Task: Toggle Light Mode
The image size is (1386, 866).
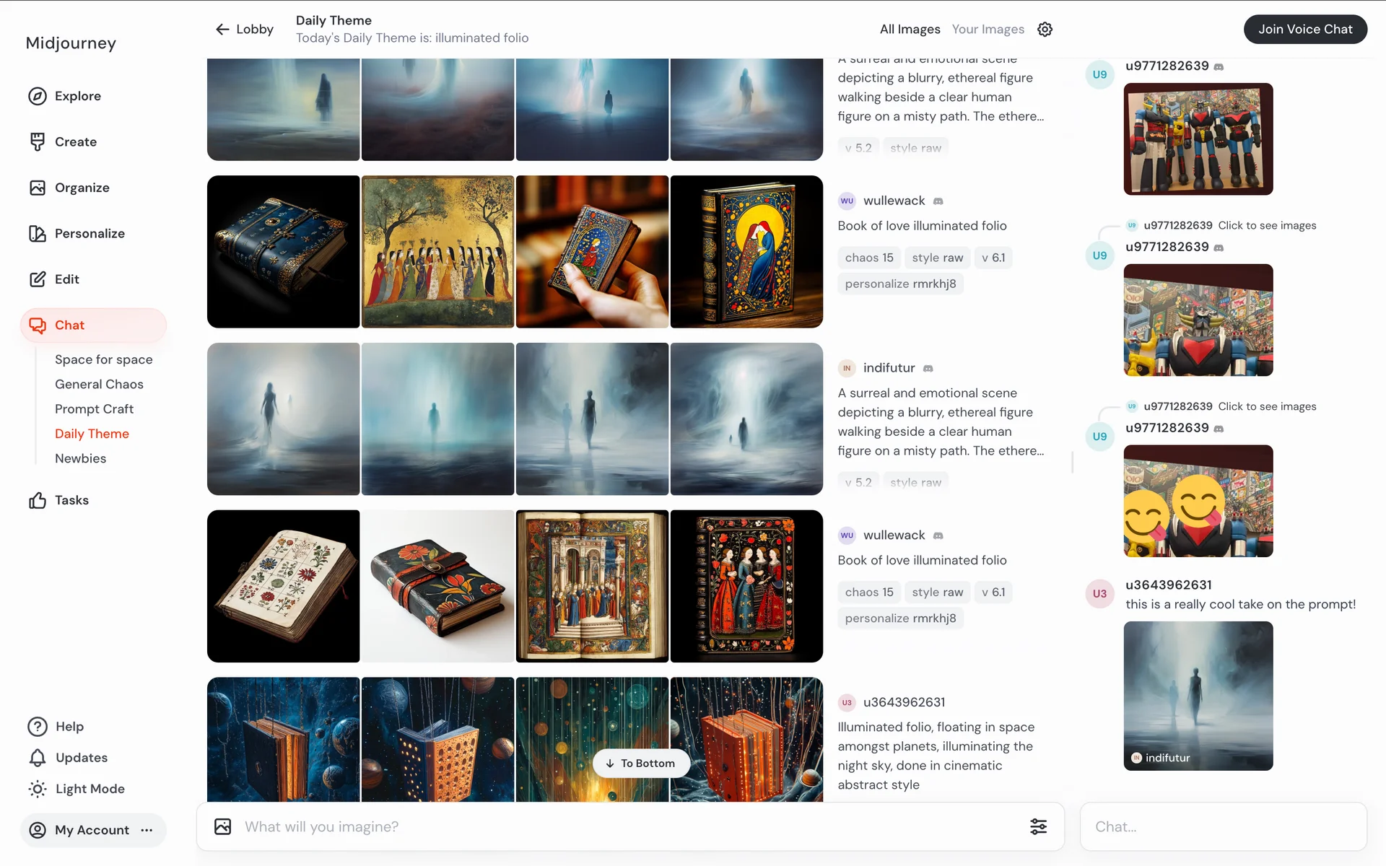Action: pyautogui.click(x=77, y=789)
